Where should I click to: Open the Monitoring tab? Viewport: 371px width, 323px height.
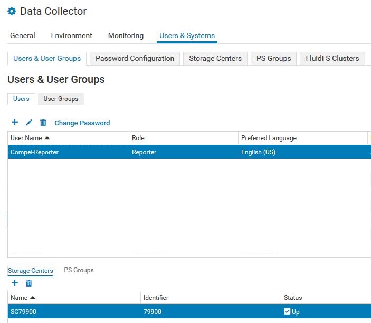click(x=126, y=36)
